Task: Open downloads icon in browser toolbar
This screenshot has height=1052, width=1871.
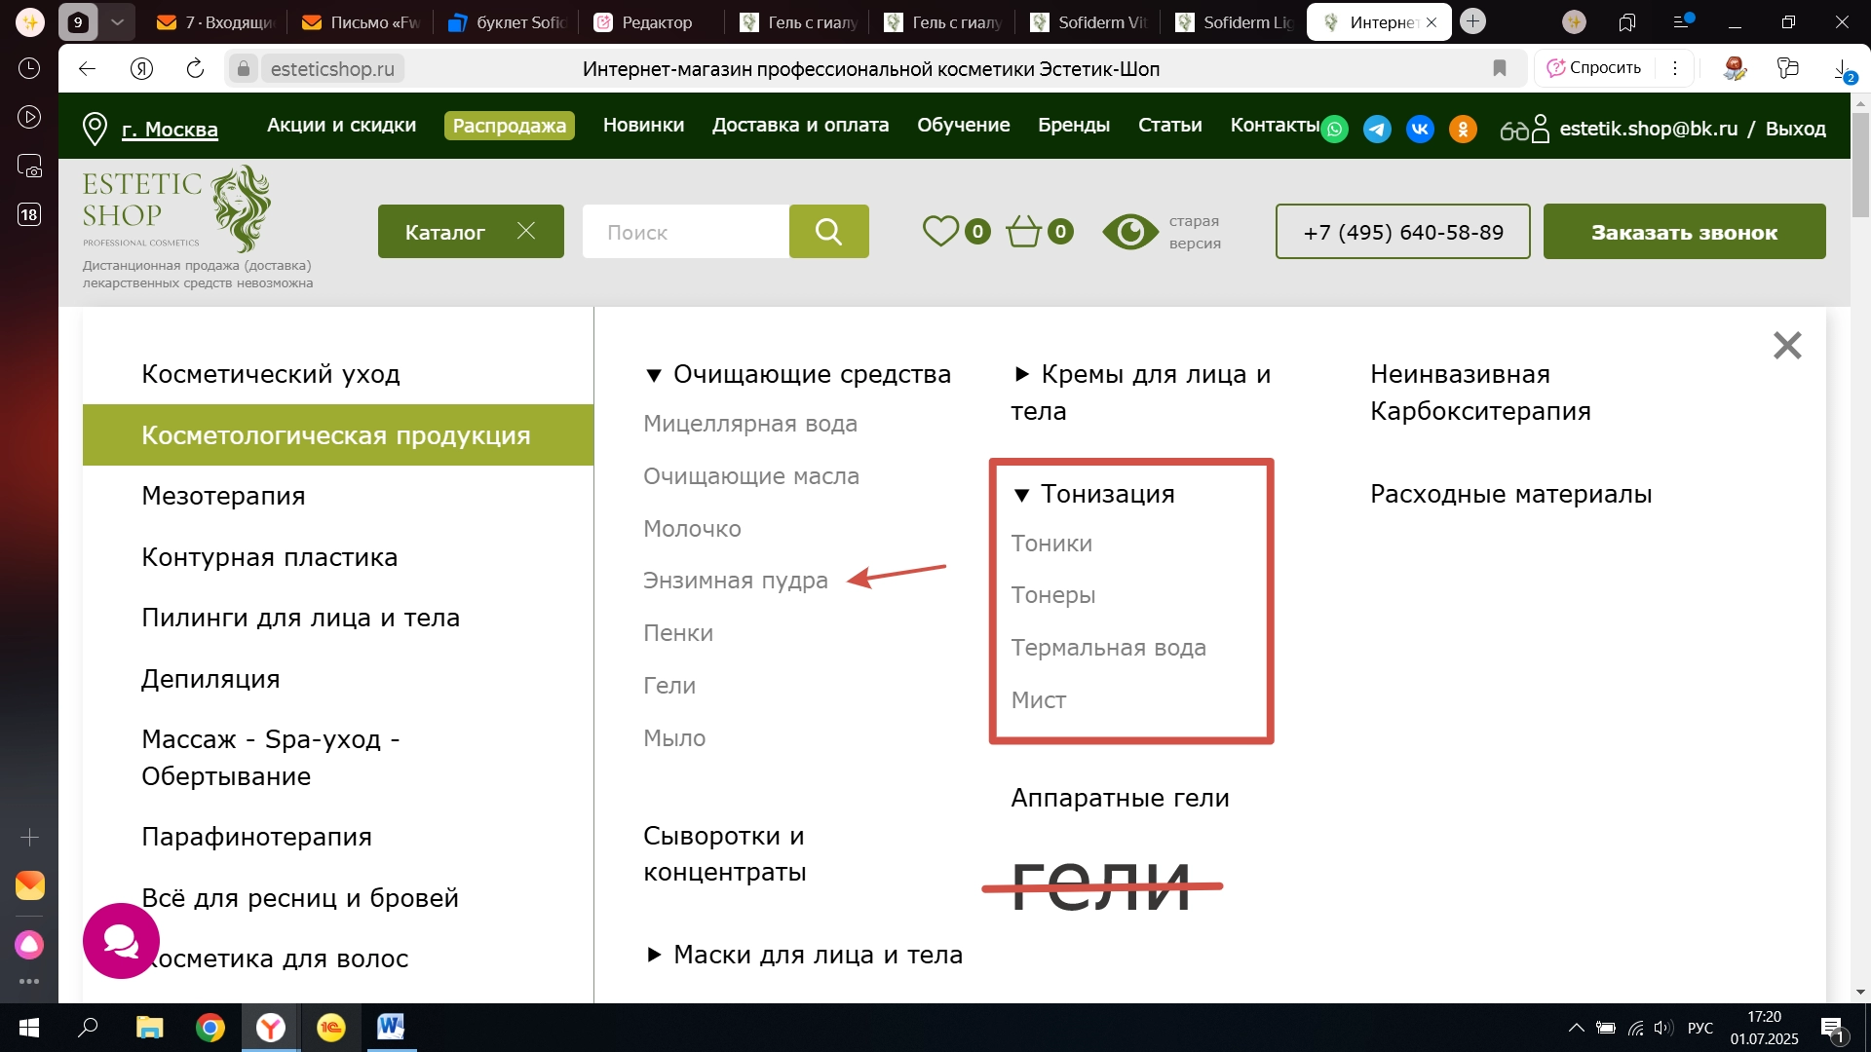Action: [x=1844, y=70]
